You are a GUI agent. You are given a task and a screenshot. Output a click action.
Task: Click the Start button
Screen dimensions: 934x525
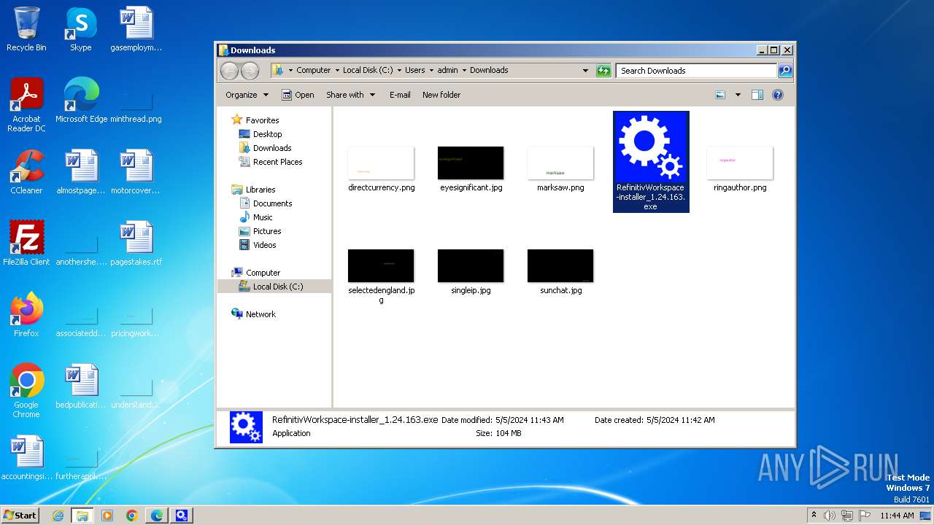pyautogui.click(x=20, y=516)
